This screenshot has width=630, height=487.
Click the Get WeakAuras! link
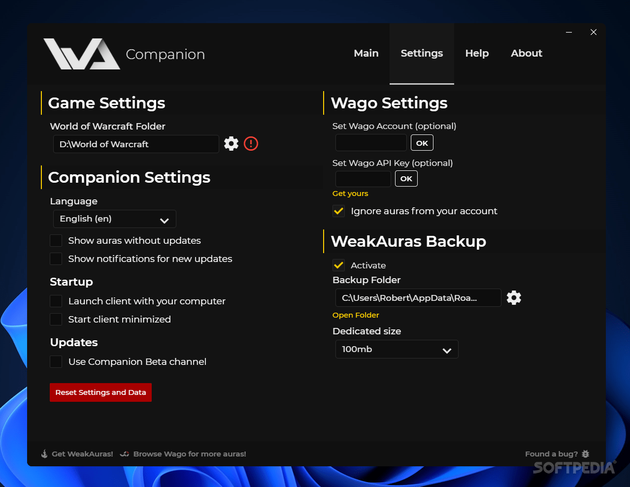click(82, 454)
